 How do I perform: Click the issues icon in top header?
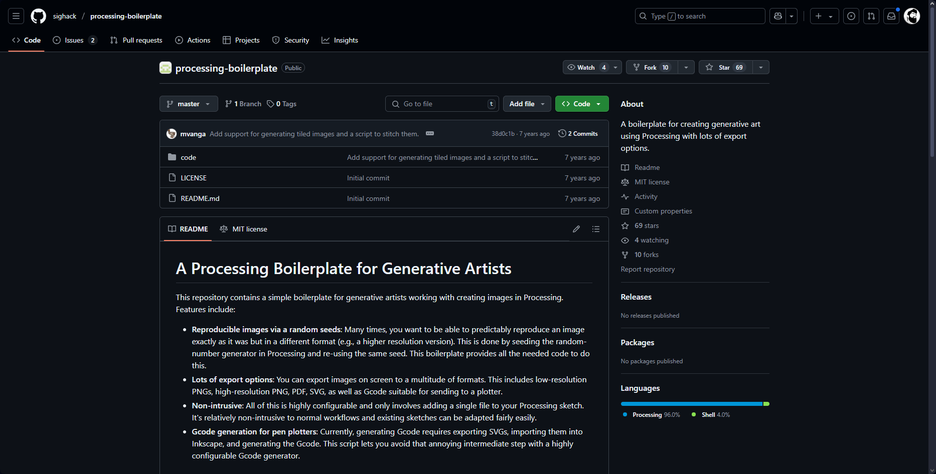[851, 16]
